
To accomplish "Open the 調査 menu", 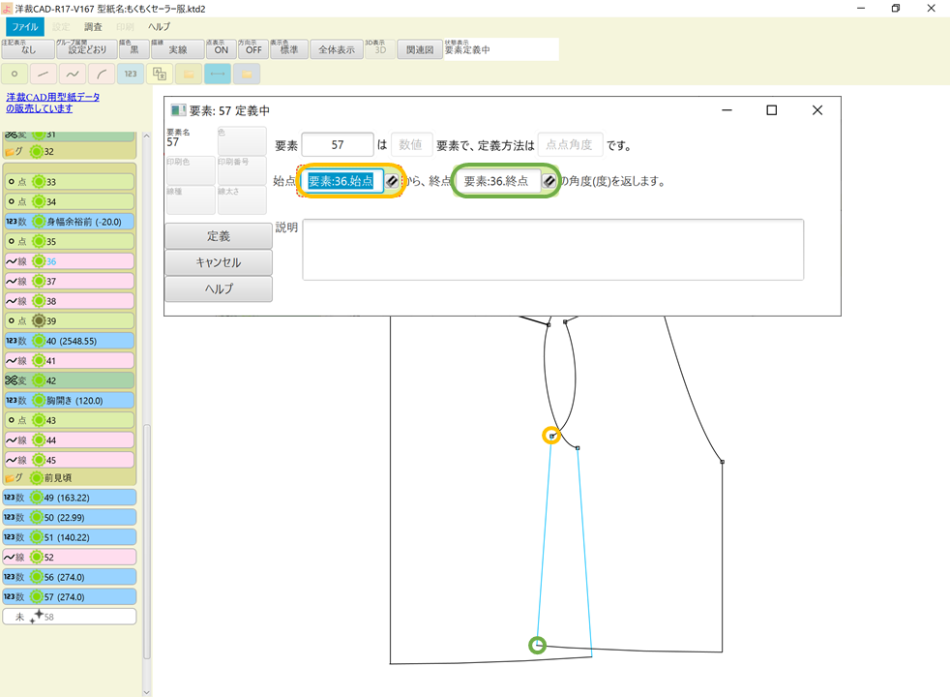I will tap(92, 26).
